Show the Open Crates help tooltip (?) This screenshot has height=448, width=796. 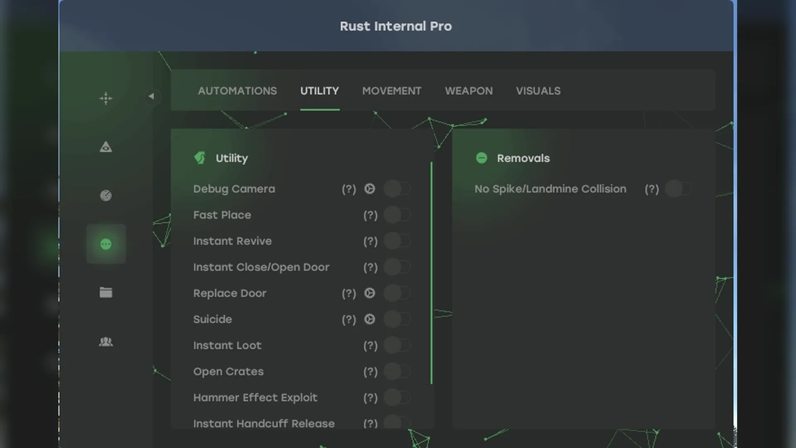point(370,372)
